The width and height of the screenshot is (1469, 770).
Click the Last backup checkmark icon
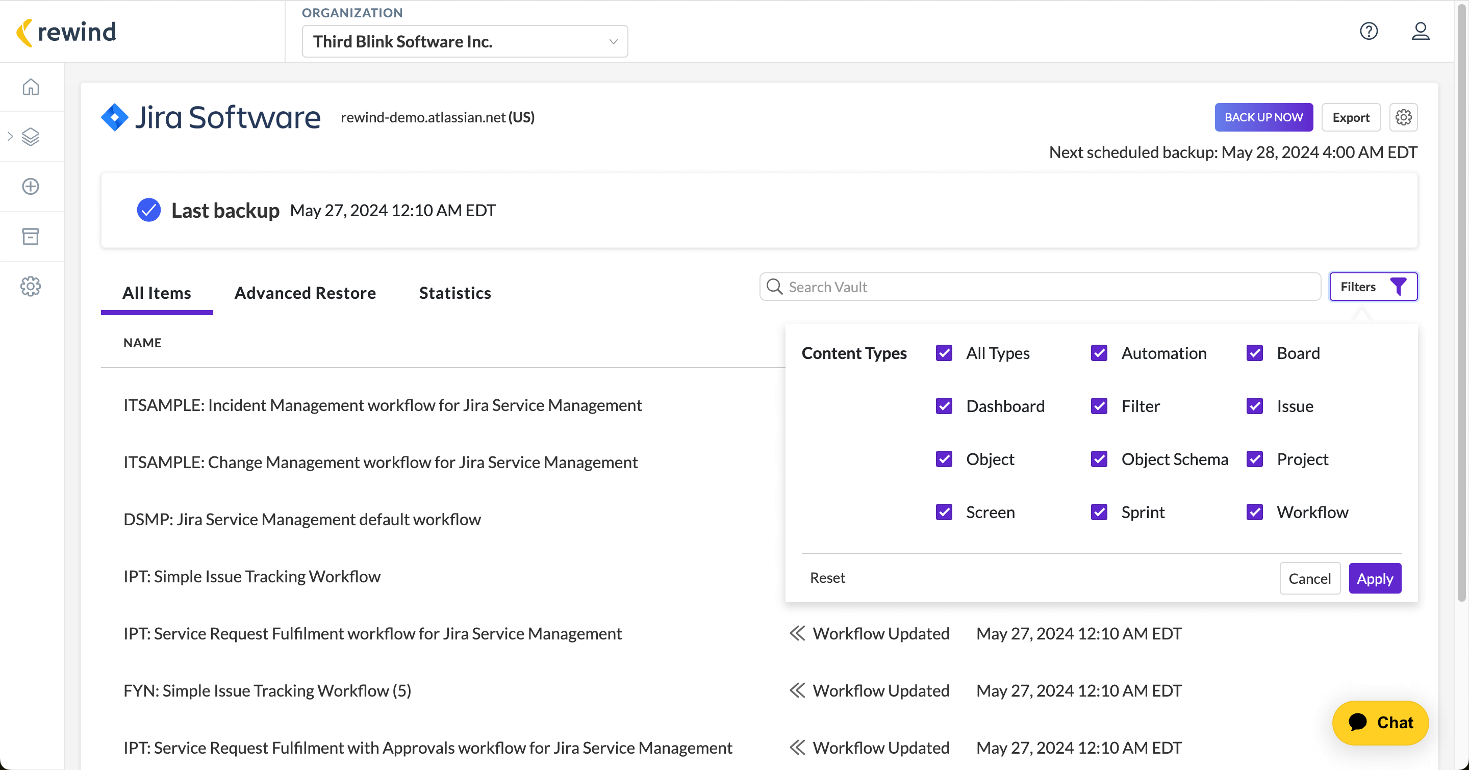pyautogui.click(x=149, y=210)
